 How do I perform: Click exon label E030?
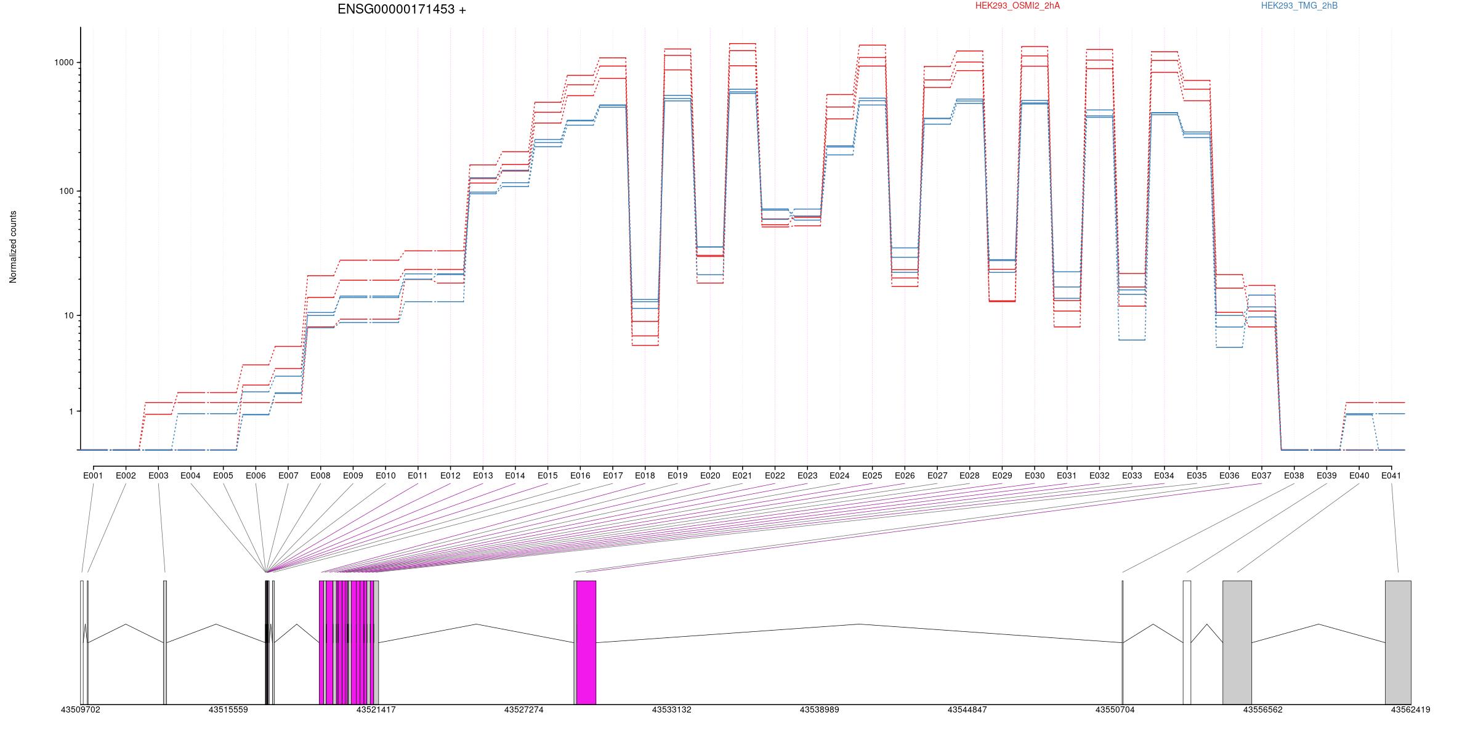pos(1035,475)
